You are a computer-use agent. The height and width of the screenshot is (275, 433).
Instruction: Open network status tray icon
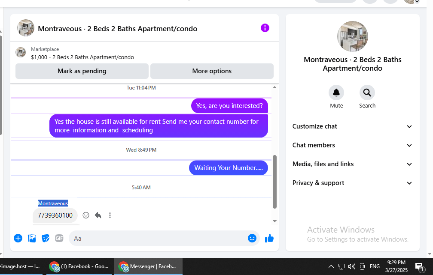point(342,266)
